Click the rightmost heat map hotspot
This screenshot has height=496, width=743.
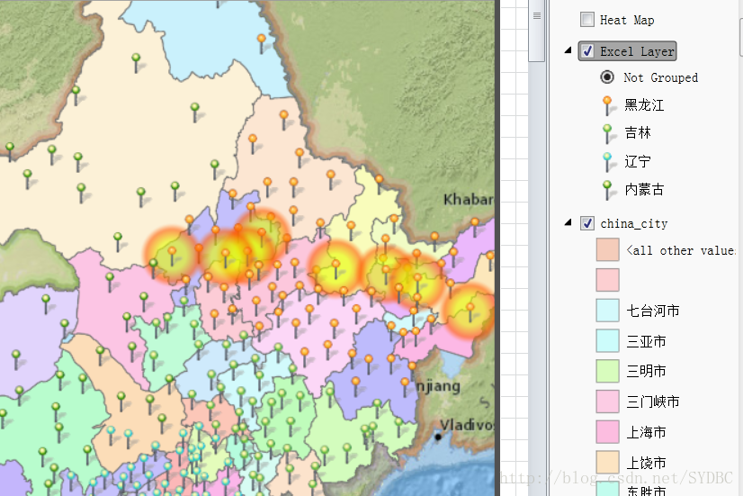pyautogui.click(x=470, y=311)
